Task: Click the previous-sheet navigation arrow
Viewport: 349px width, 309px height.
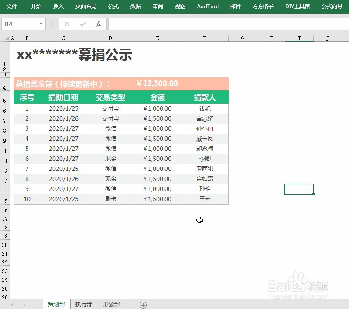Action: (12, 304)
